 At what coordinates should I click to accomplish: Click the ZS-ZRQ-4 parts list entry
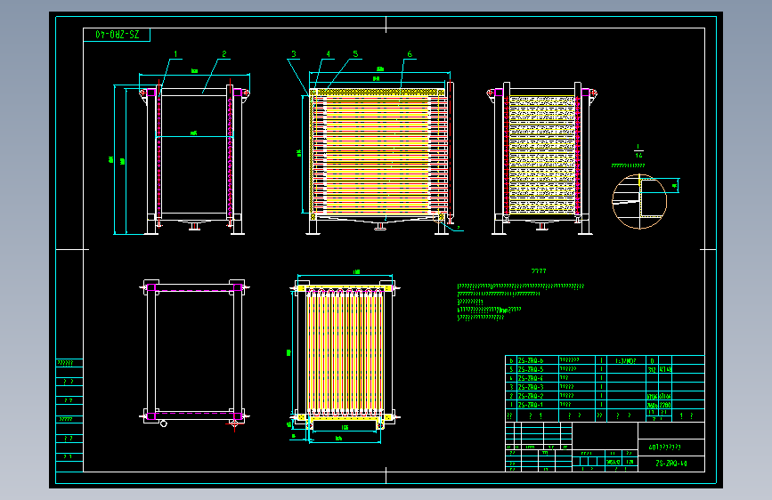click(531, 378)
